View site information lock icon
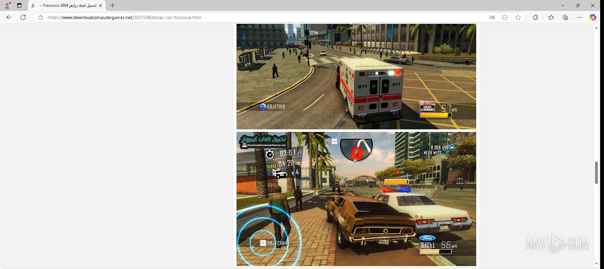 [41, 17]
